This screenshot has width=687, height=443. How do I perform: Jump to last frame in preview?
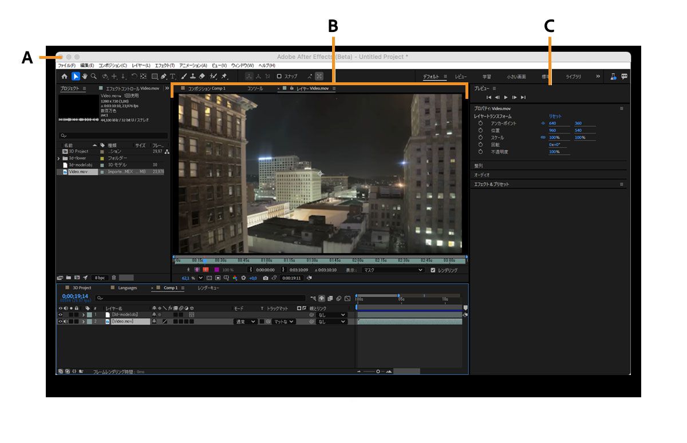coord(523,98)
